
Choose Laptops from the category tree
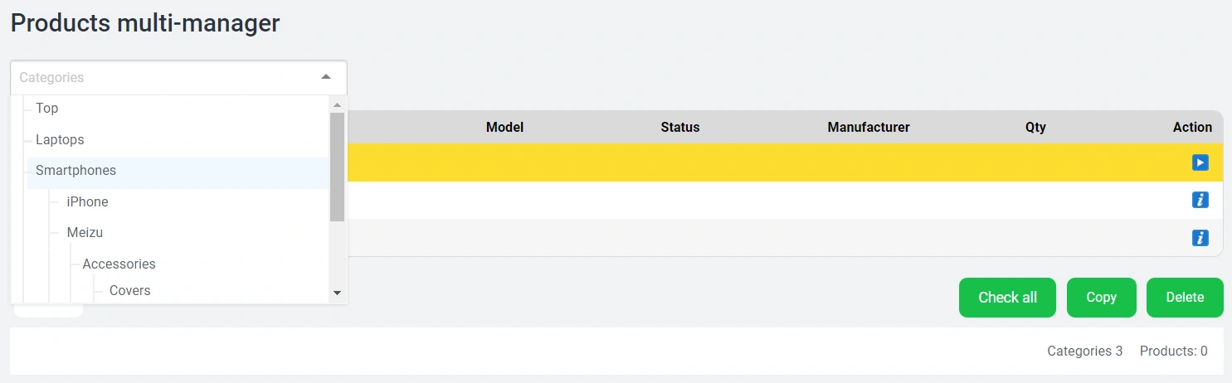pyautogui.click(x=60, y=140)
